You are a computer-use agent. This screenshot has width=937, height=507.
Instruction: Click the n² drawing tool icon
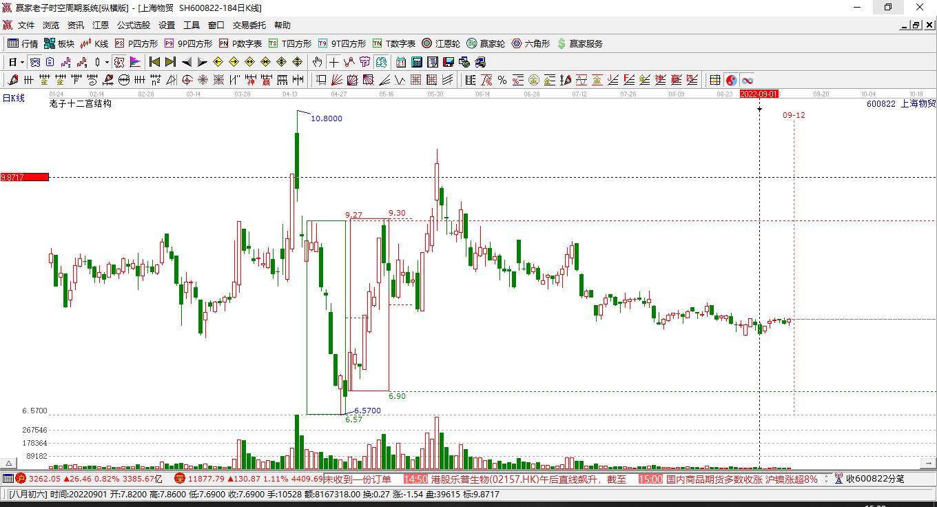[155, 80]
